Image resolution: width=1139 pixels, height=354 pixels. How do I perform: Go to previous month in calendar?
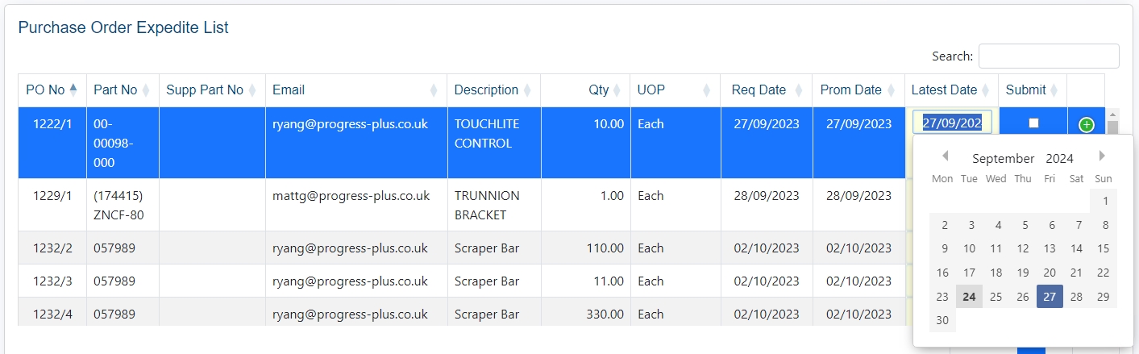945,156
